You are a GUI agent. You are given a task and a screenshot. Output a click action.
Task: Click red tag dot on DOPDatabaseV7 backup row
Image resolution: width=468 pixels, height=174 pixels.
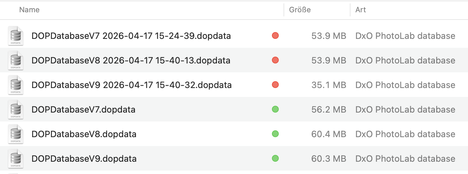pyautogui.click(x=275, y=35)
